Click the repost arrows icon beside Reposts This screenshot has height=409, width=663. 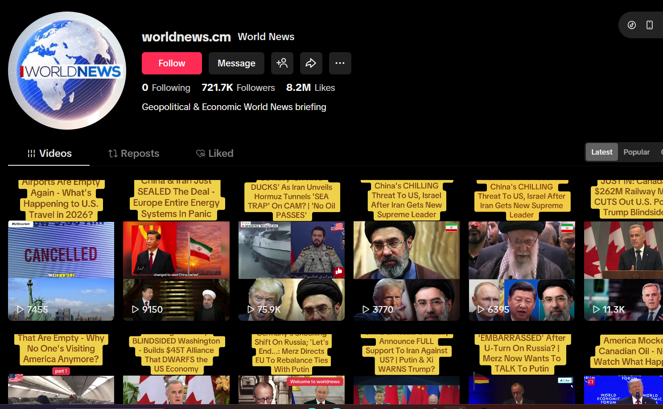[x=112, y=153]
